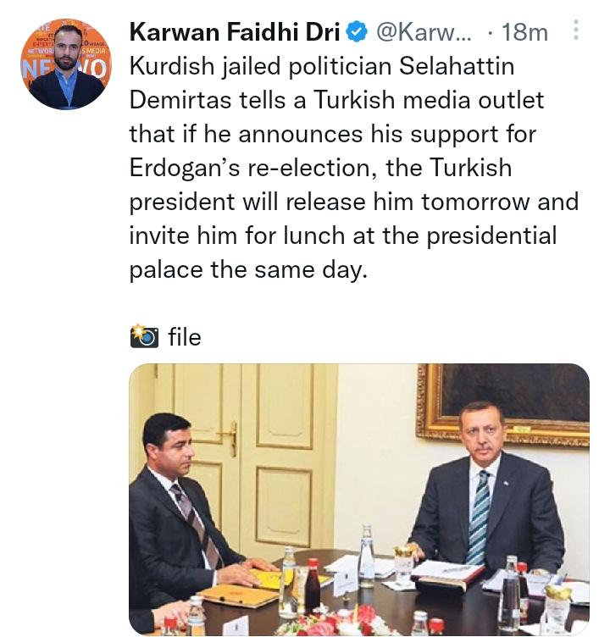The width and height of the screenshot is (610, 637).
Task: Open the @Karw... handle link
Action: click(x=421, y=33)
